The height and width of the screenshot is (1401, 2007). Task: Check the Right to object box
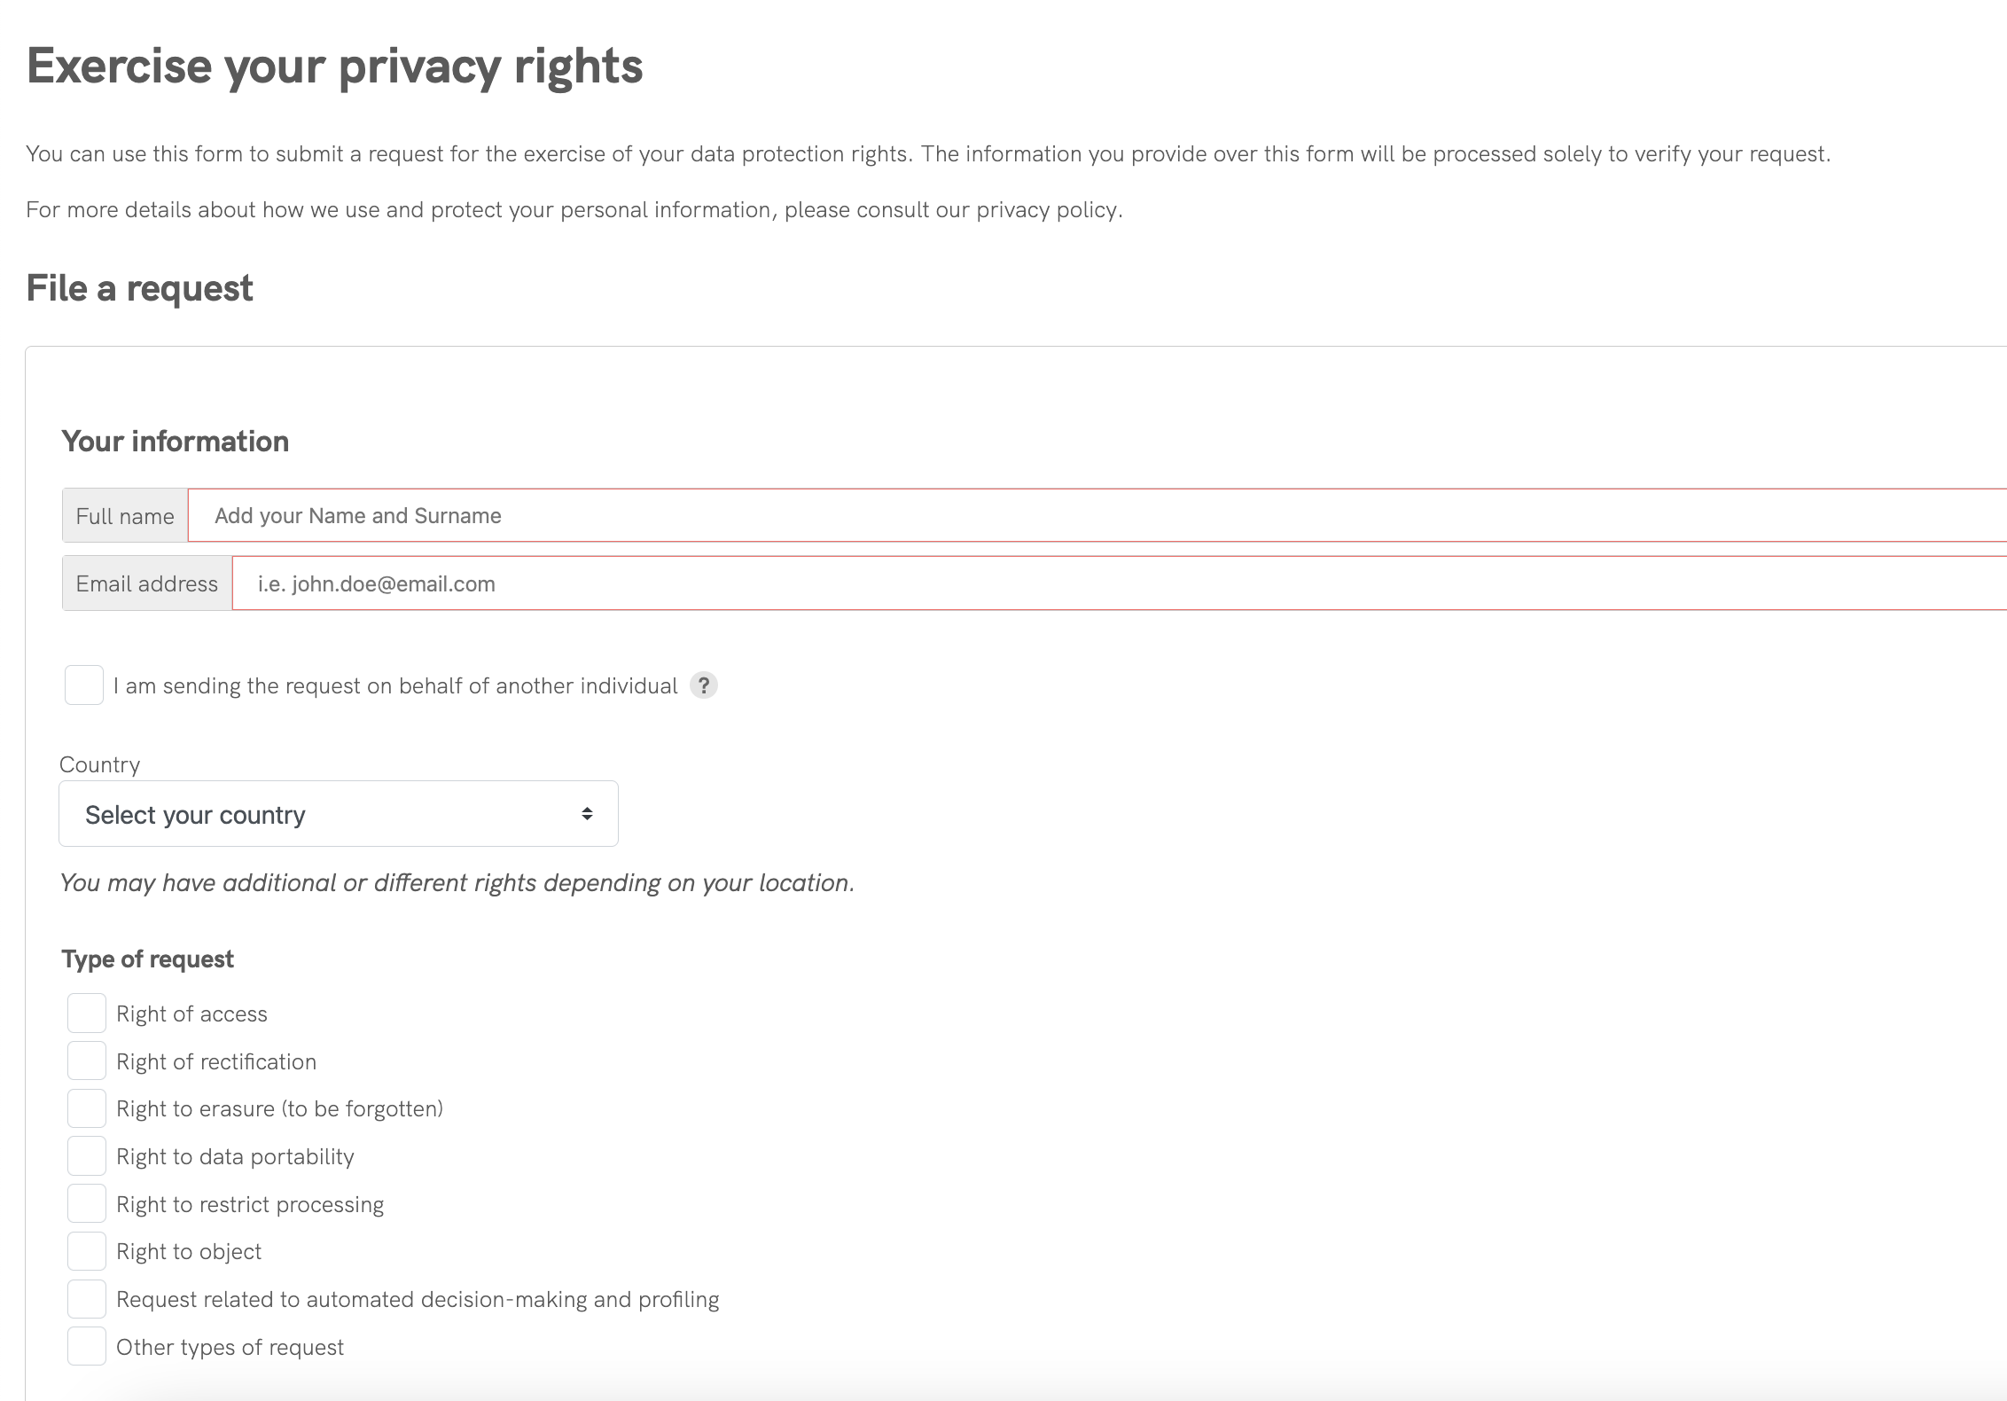pyautogui.click(x=87, y=1251)
